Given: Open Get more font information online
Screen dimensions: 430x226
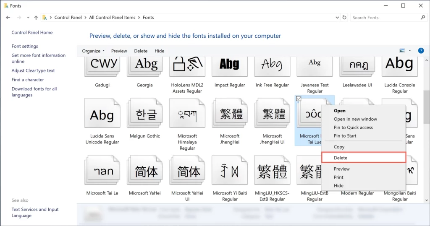Looking at the screenshot, I should point(38,58).
